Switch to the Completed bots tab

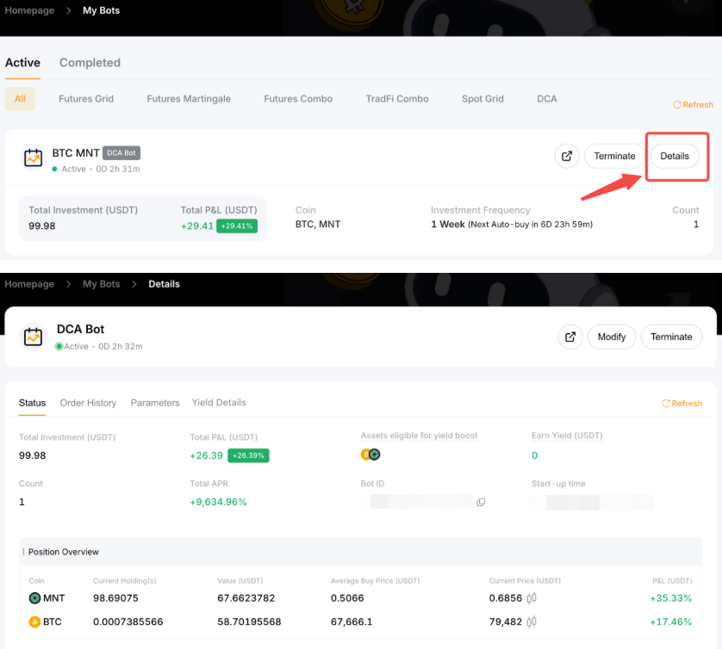coord(90,63)
